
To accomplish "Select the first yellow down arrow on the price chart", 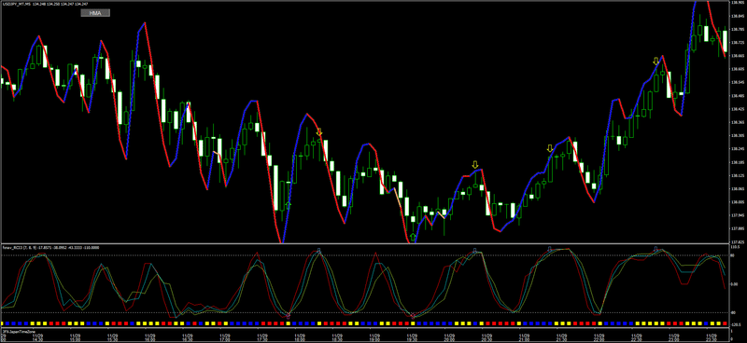I will [319, 131].
